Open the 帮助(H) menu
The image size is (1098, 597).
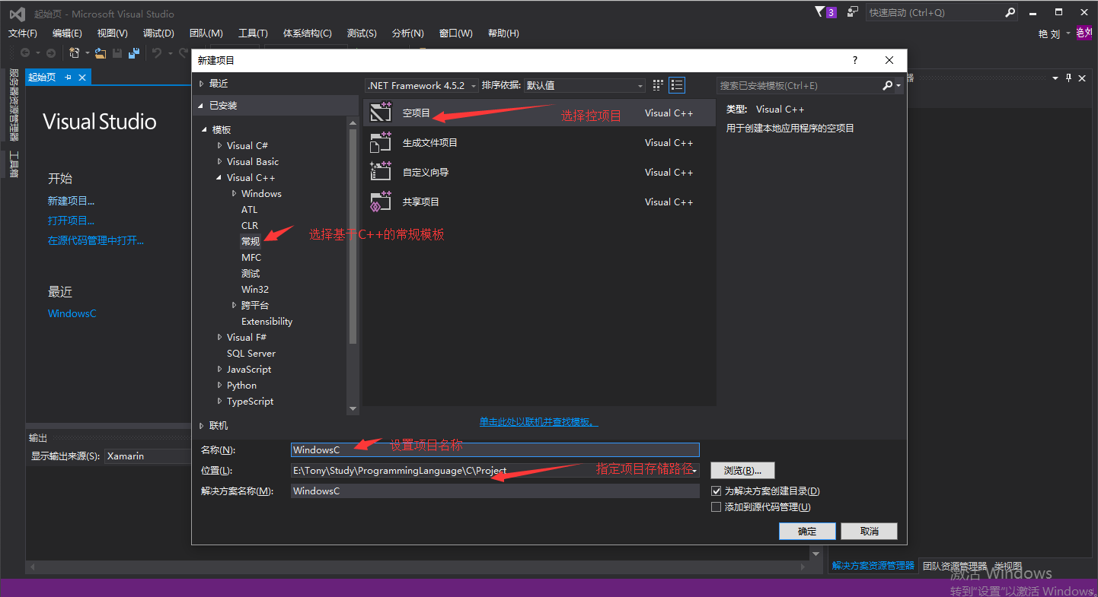point(503,33)
